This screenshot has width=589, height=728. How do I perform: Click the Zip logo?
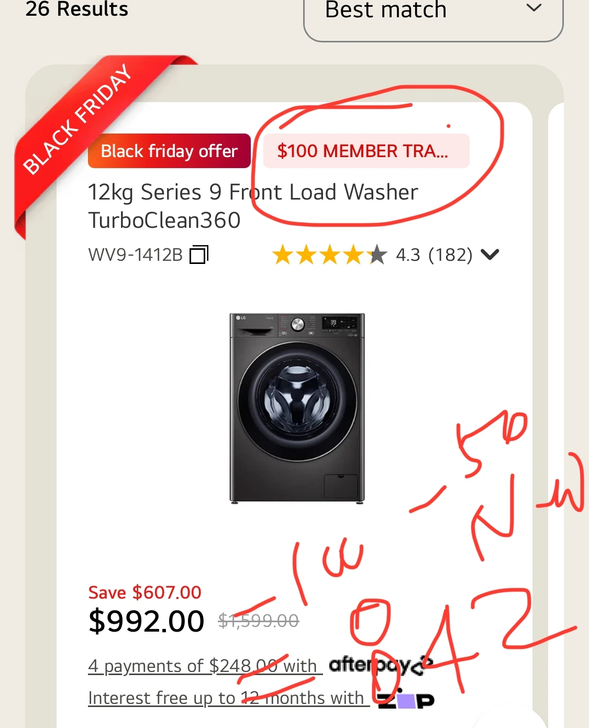tap(406, 699)
